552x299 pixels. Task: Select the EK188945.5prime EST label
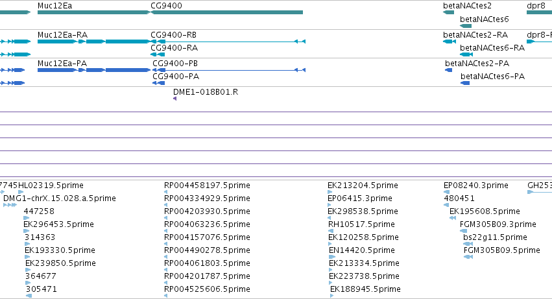365,289
